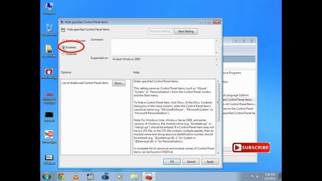
Task: Cancel the policy dialog
Action: tap(191, 162)
